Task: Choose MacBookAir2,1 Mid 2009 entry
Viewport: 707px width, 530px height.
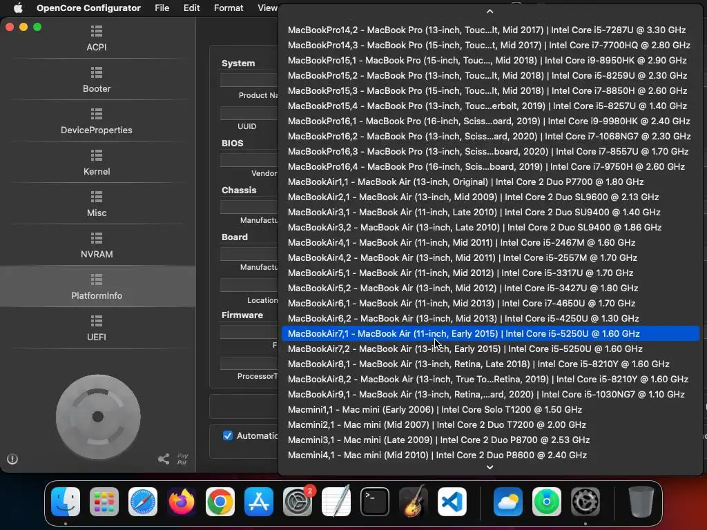Action: click(x=490, y=197)
